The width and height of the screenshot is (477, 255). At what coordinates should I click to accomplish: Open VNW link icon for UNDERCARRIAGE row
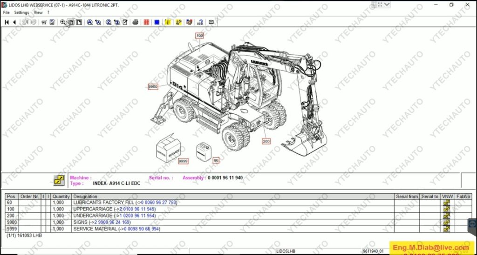pos(447,216)
